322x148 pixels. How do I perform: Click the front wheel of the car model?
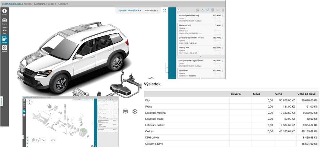tap(60, 84)
